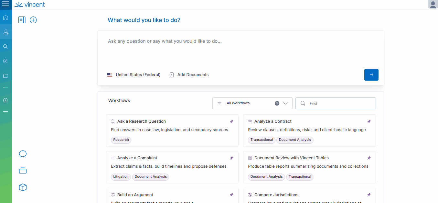438x203 pixels.
Task: Toggle pin on Analyze a Complaint workflow
Action: click(x=231, y=158)
